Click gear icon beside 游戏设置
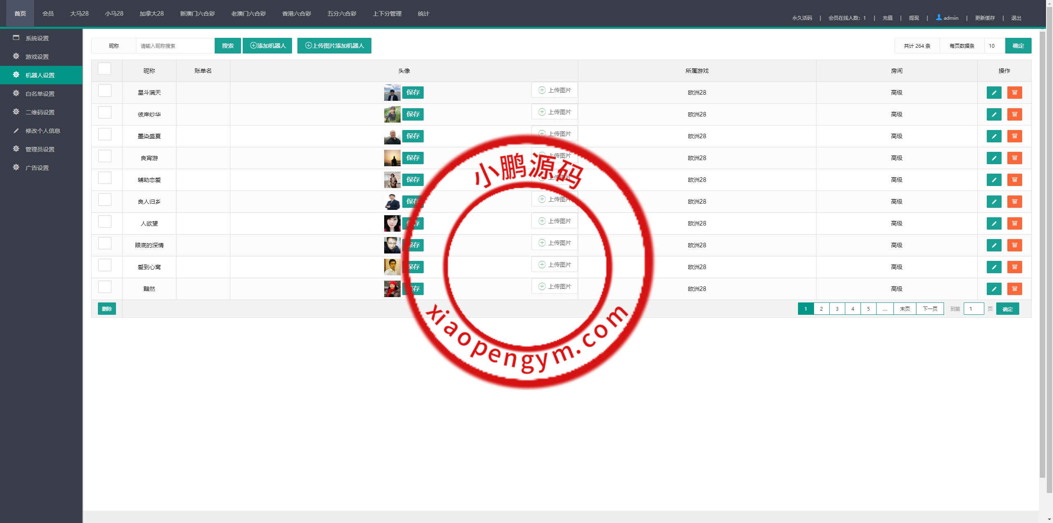This screenshot has width=1053, height=523. 16,56
